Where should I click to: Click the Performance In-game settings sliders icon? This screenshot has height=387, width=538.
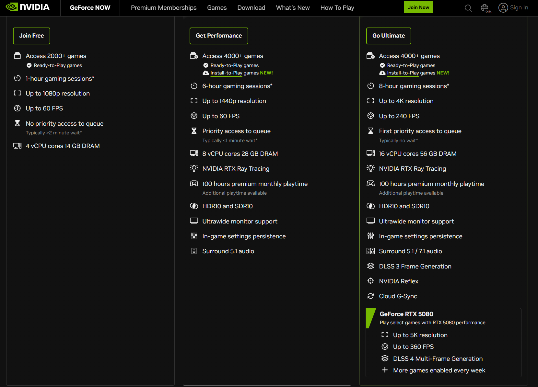coord(194,236)
